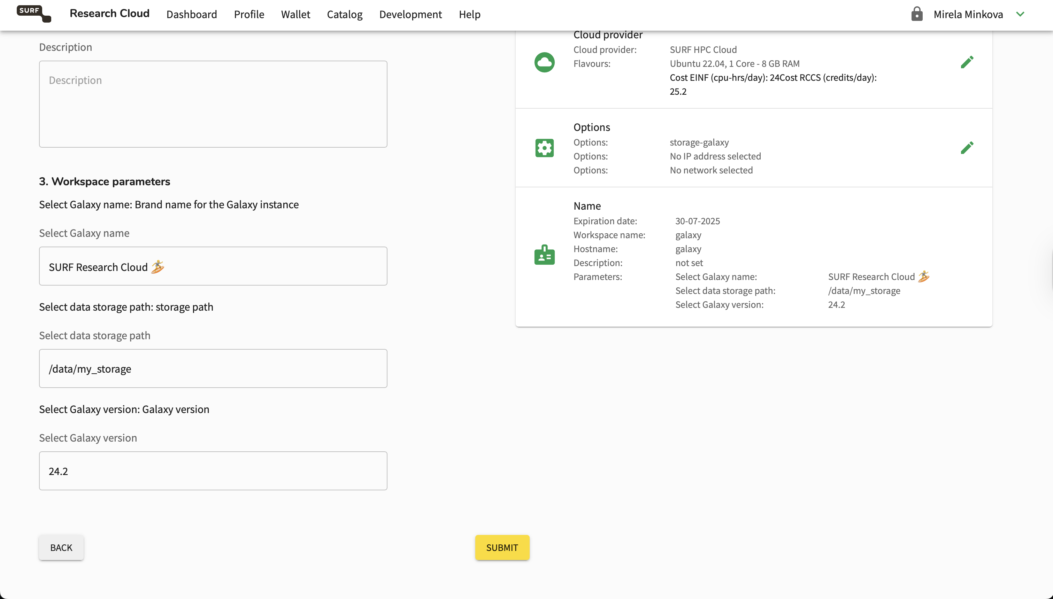The width and height of the screenshot is (1053, 599).
Task: Click the summary '/data/my_storage' value
Action: click(x=864, y=290)
